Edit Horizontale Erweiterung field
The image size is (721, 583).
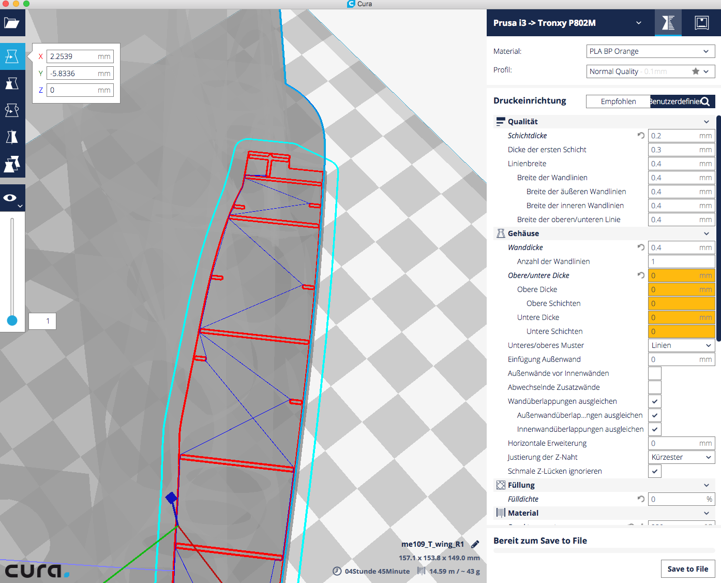682,443
